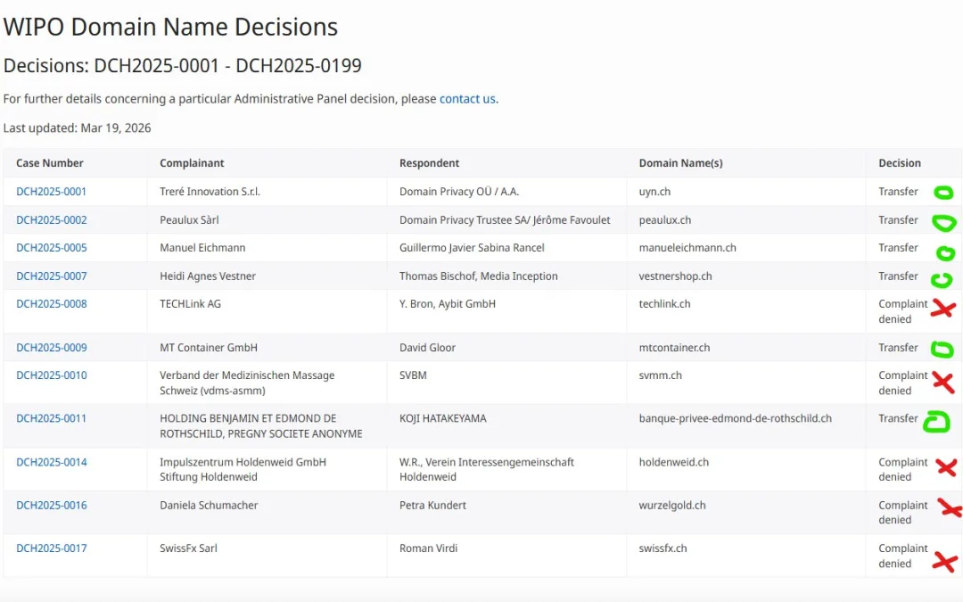The width and height of the screenshot is (963, 602).
Task: Click the red X in the swissfx.ch row
Action: (x=944, y=562)
